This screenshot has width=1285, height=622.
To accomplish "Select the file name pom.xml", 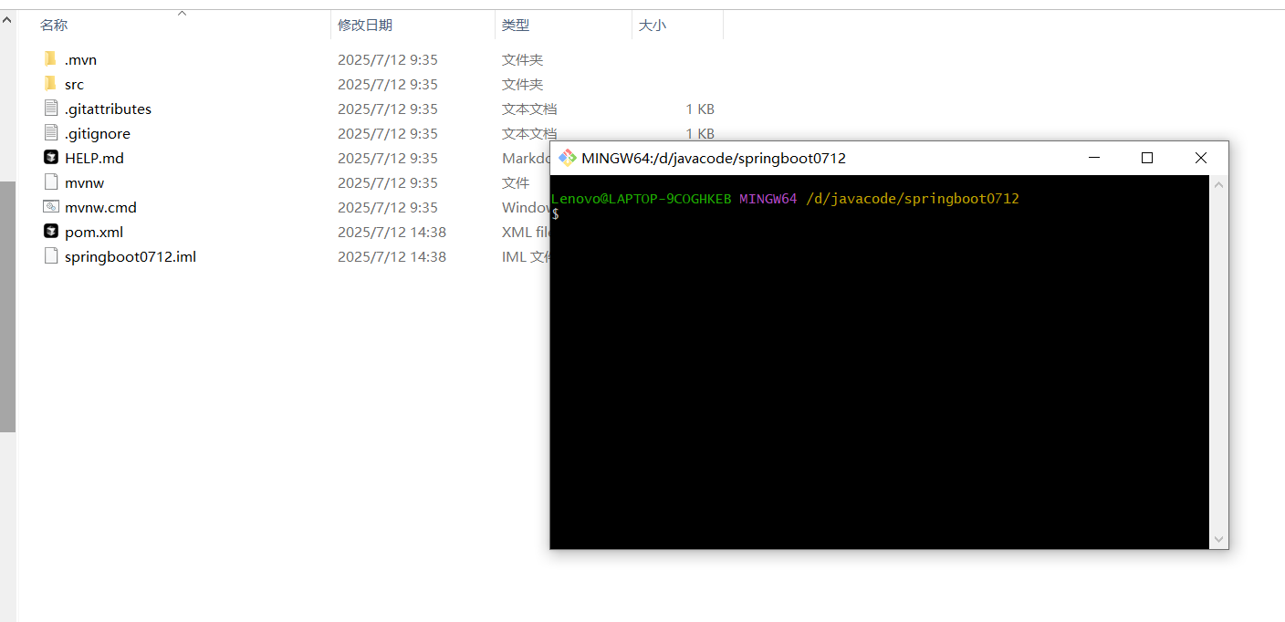I will [94, 232].
